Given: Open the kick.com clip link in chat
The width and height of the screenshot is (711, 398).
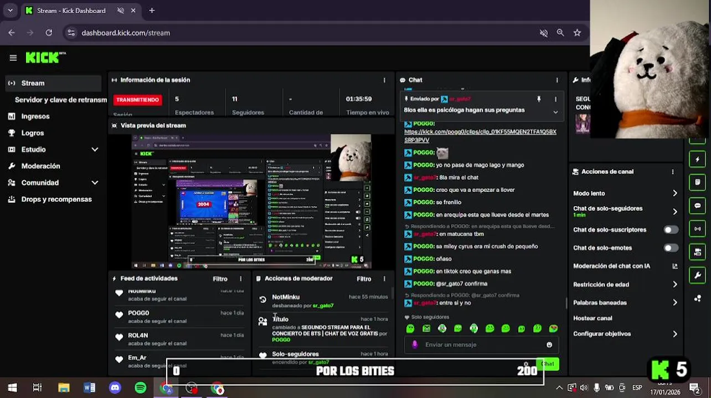Looking at the screenshot, I should tap(480, 136).
